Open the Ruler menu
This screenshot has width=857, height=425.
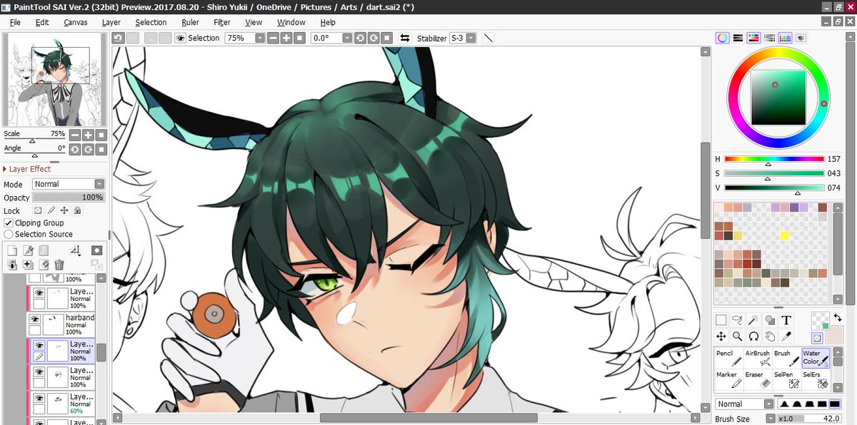190,22
